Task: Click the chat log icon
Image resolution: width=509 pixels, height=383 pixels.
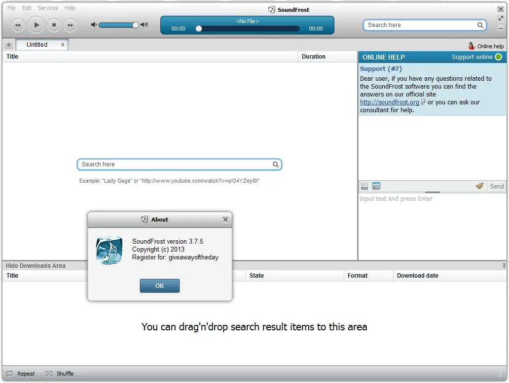Action: (364, 186)
